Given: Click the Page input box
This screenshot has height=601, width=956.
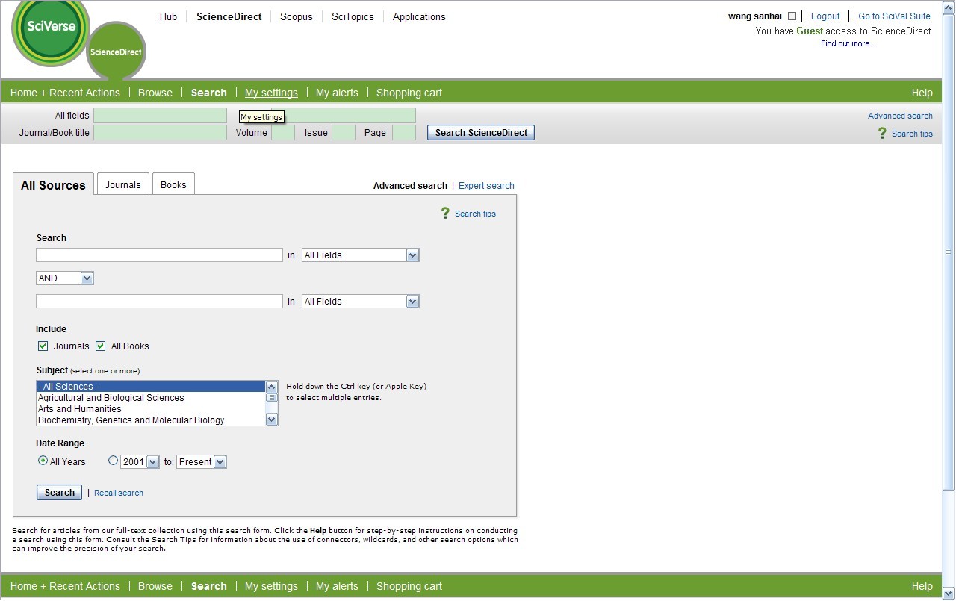Looking at the screenshot, I should coord(404,133).
